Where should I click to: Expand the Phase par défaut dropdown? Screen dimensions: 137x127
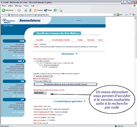point(50,81)
